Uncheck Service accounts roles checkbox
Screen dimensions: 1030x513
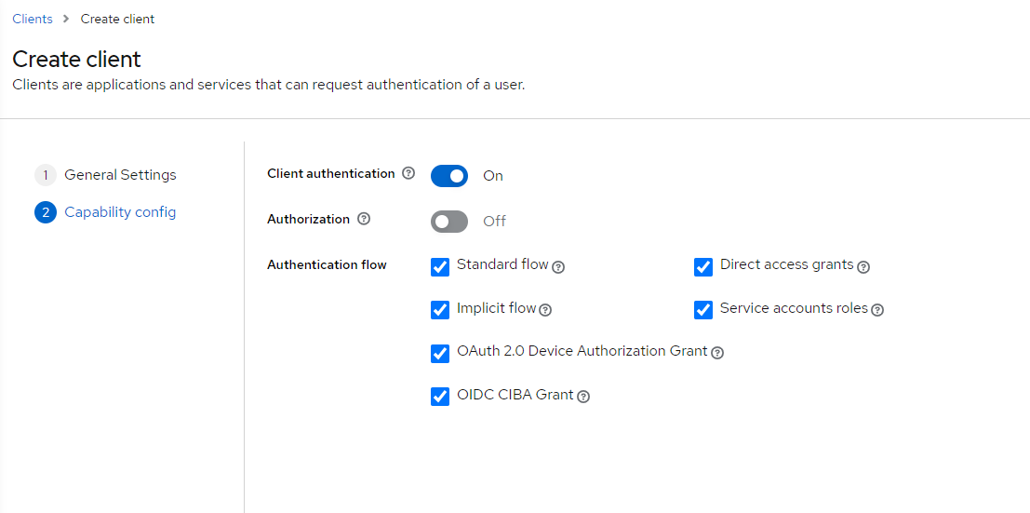click(703, 310)
